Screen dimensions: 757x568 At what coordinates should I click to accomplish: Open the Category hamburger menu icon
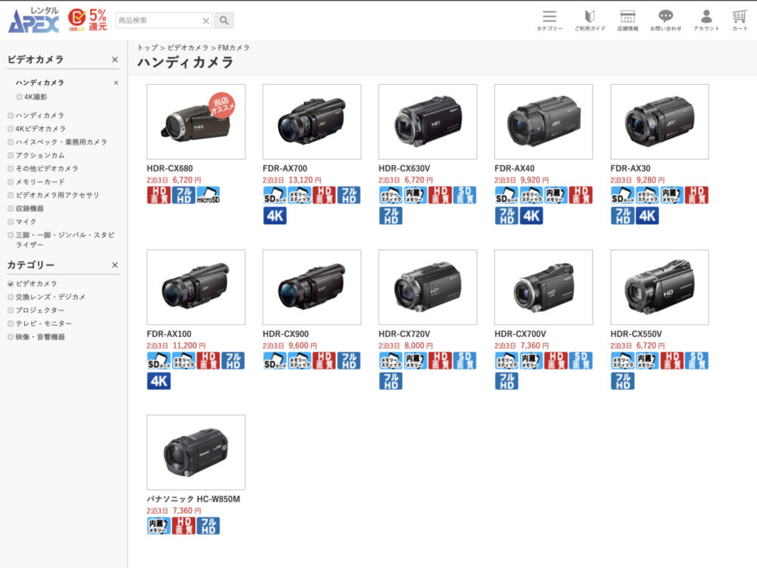pos(550,20)
